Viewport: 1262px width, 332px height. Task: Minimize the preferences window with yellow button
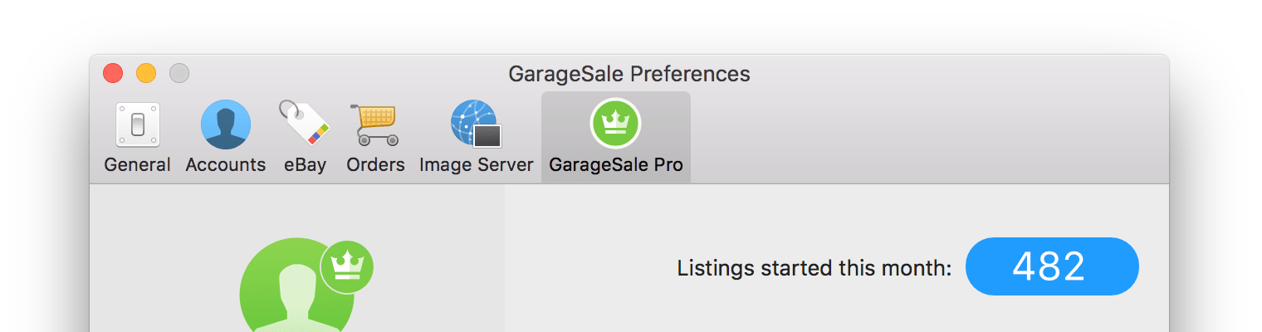pos(146,73)
